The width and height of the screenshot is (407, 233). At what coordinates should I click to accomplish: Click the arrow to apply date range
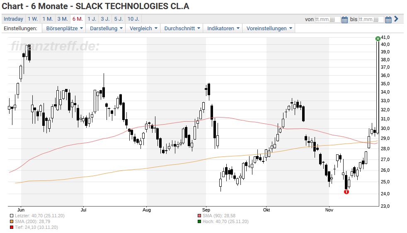396,19
